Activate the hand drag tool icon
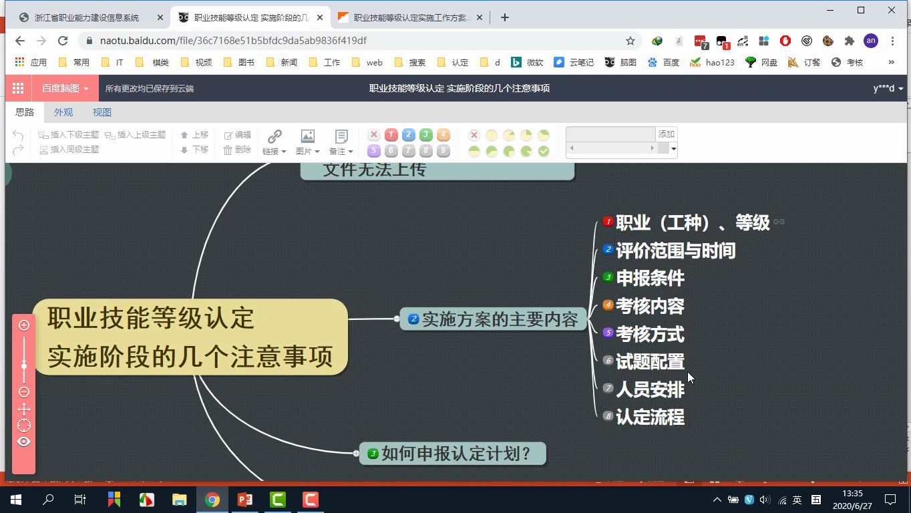This screenshot has width=911, height=513. pyautogui.click(x=24, y=409)
